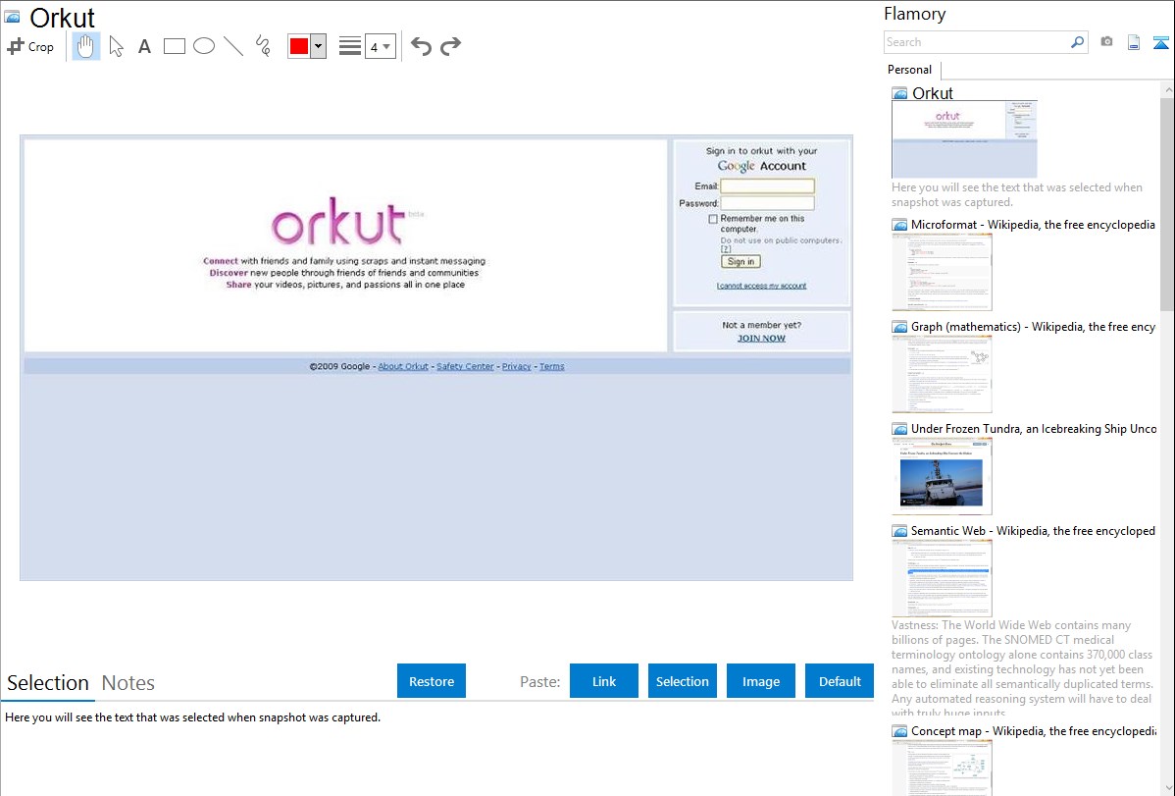
Task: Redo the last edit
Action: click(451, 46)
